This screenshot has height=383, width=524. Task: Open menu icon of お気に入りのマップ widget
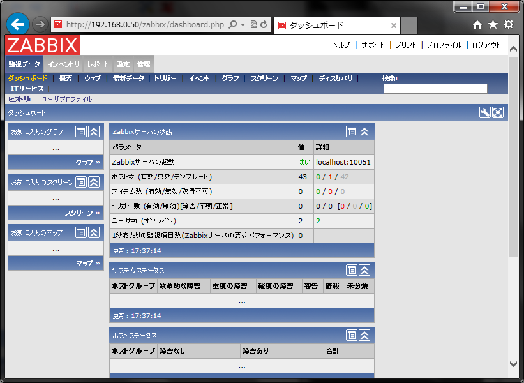[81, 232]
